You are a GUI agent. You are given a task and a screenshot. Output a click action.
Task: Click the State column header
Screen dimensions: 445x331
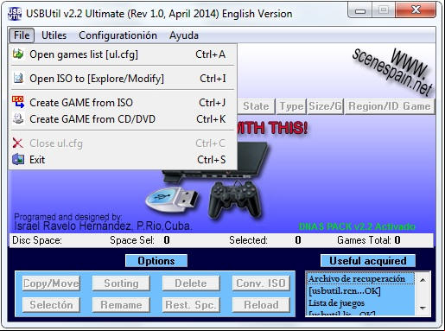(x=256, y=106)
